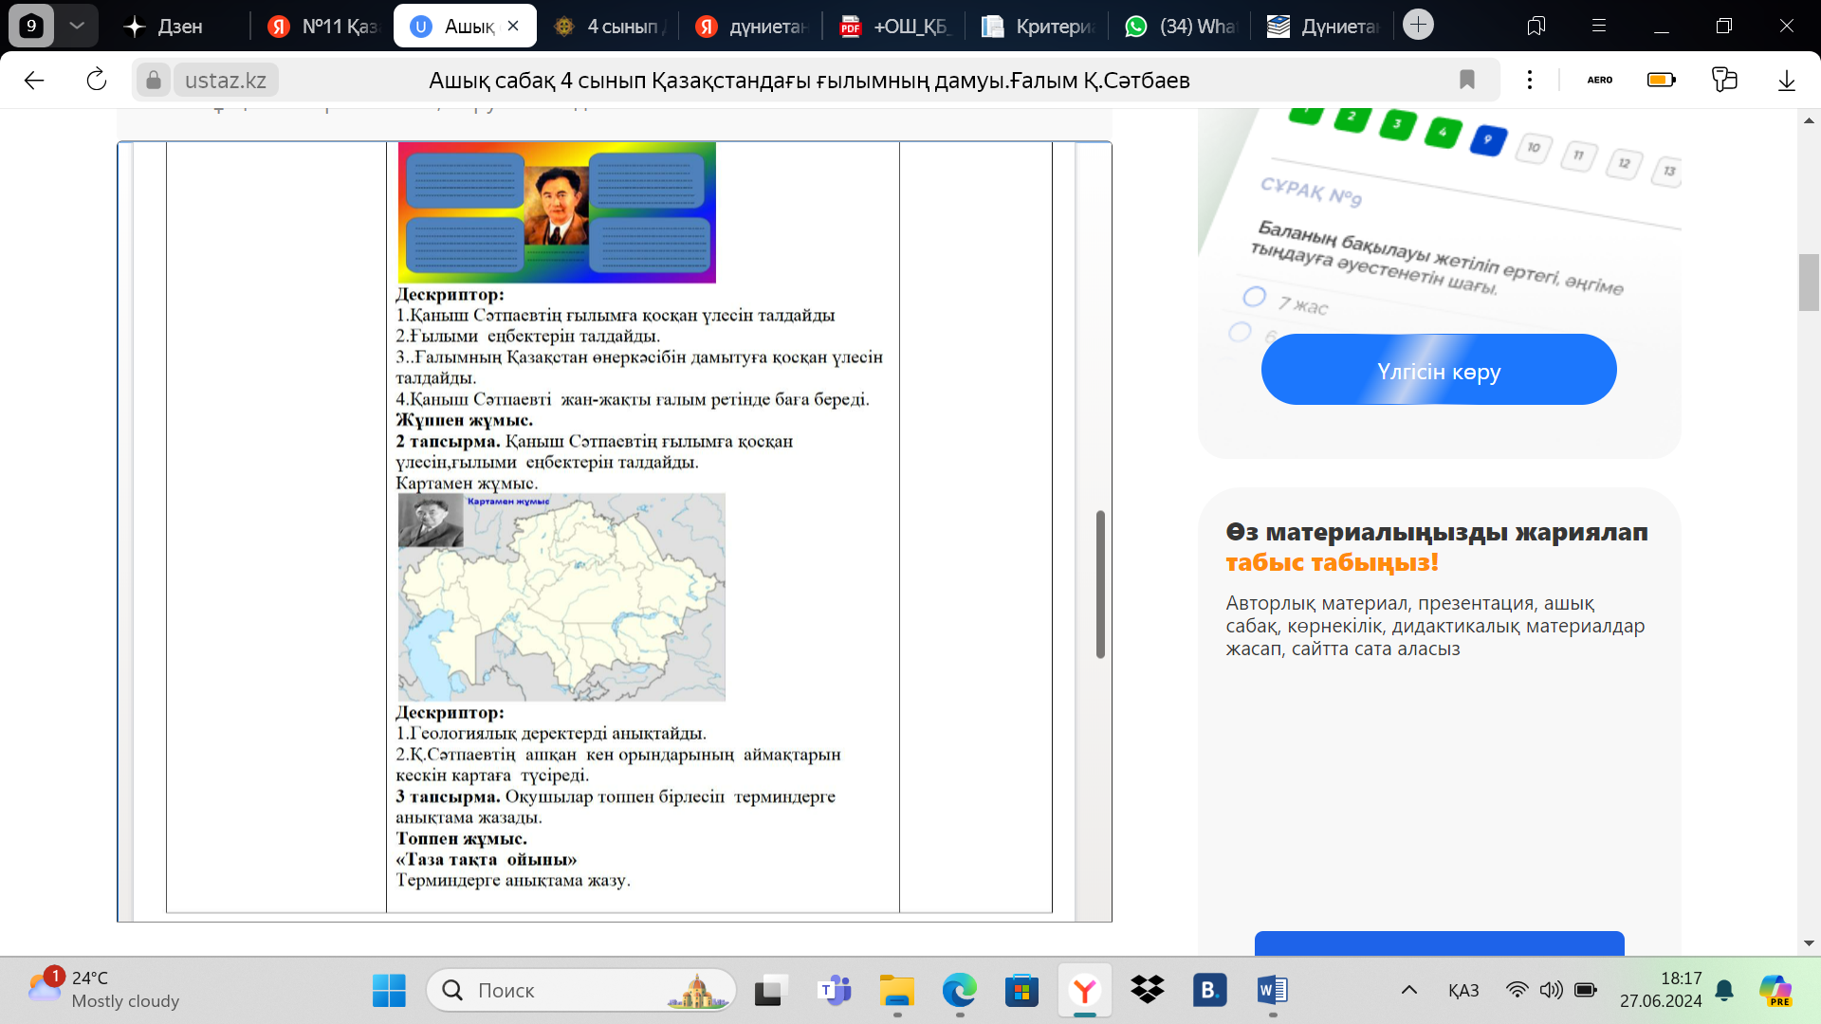Switch to the "4 сынып" tab
This screenshot has width=1821, height=1024.
(x=610, y=27)
